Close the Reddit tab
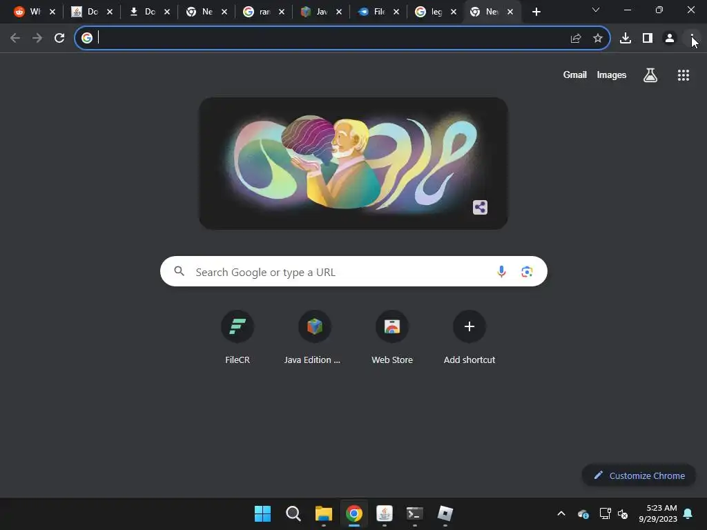707x530 pixels. coord(52,12)
